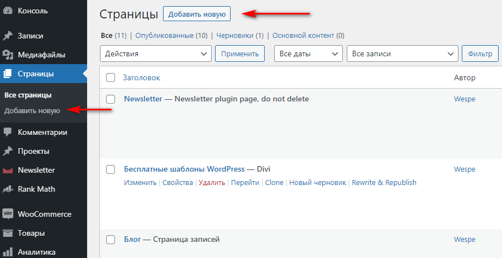Screen dimensions: 502x258
Task: Click the Проекты pin icon
Action: click(x=7, y=151)
